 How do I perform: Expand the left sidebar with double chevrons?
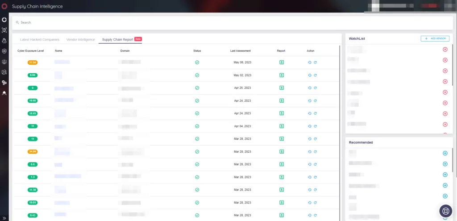click(x=4, y=218)
